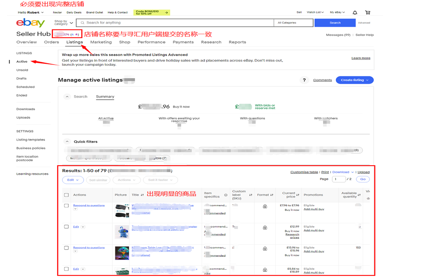Click the Search for anything field
This screenshot has height=277, width=425.
coord(175,23)
